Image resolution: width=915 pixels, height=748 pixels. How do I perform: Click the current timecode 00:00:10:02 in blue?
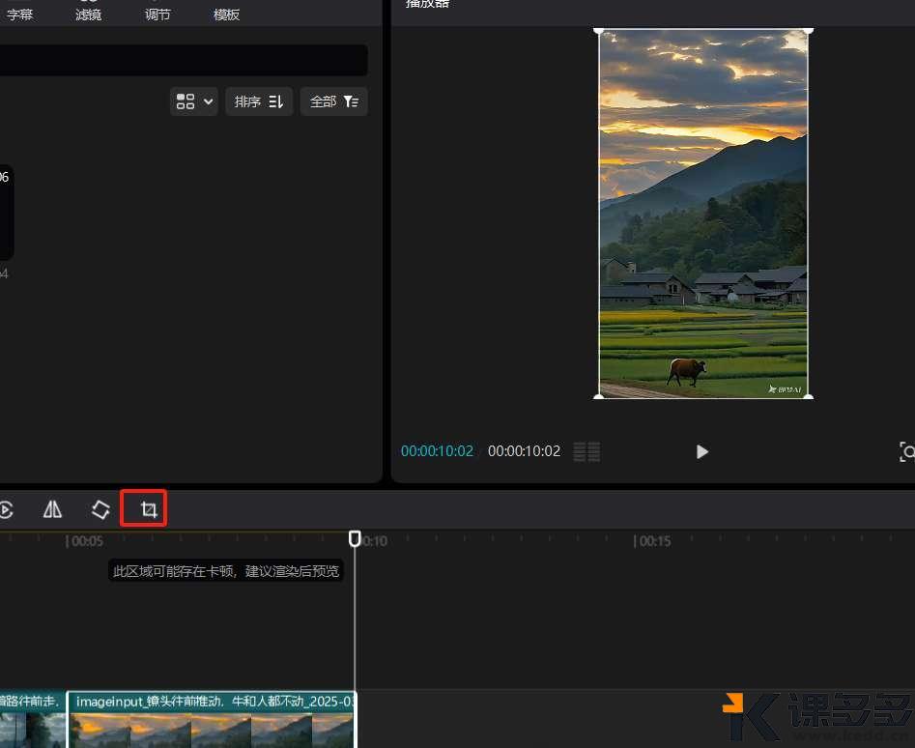(437, 451)
